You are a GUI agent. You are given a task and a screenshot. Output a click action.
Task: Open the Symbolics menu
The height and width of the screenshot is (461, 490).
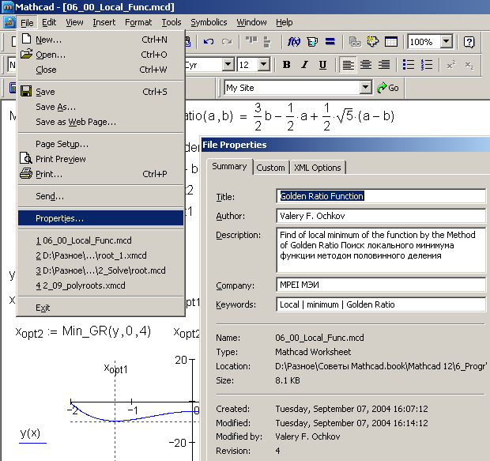tap(209, 22)
